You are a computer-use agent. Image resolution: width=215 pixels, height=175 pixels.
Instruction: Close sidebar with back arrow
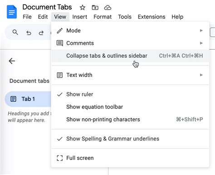(x=12, y=61)
